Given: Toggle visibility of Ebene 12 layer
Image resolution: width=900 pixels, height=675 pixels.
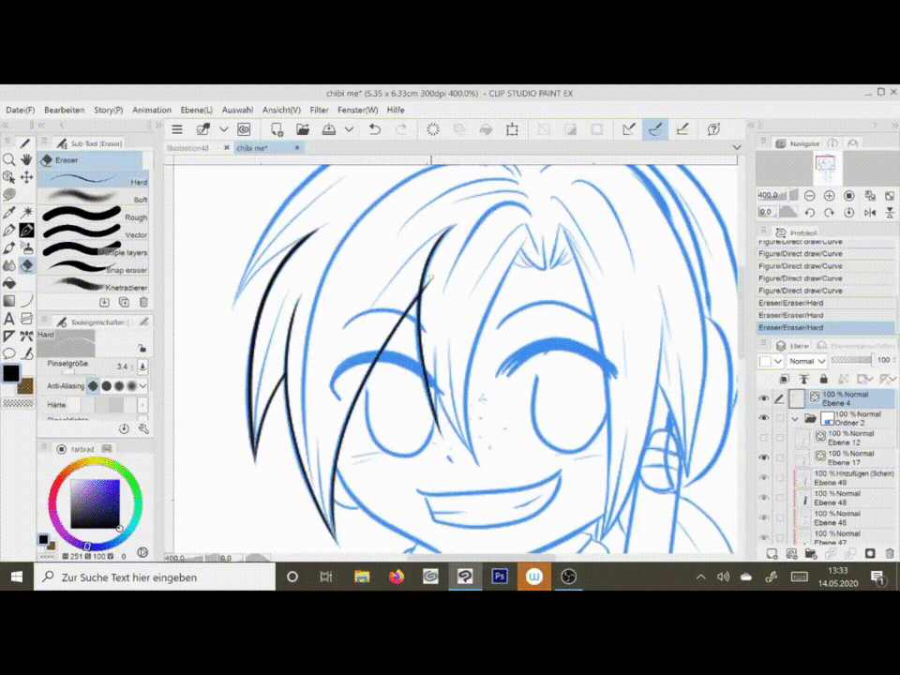Looking at the screenshot, I should click(x=763, y=438).
